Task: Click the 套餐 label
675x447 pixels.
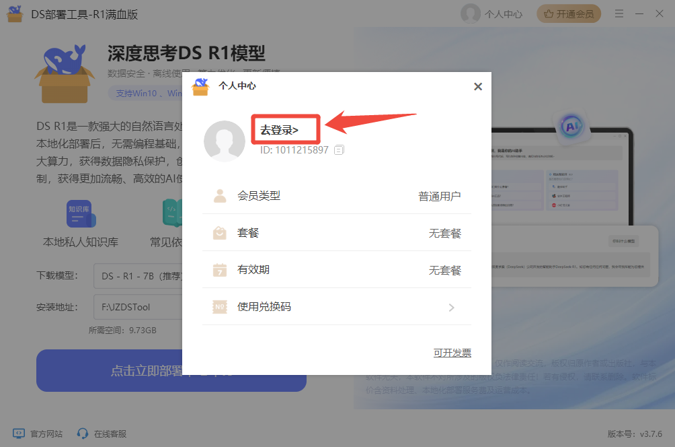Action: [x=248, y=233]
